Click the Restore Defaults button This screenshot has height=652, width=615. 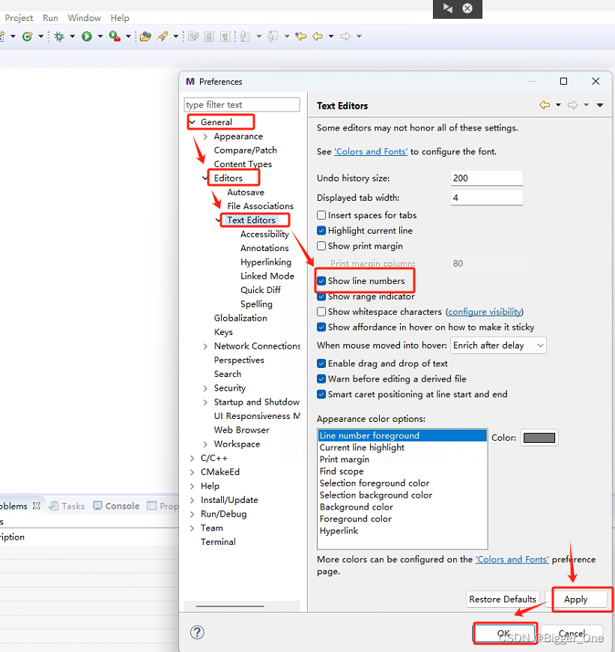pyautogui.click(x=502, y=599)
